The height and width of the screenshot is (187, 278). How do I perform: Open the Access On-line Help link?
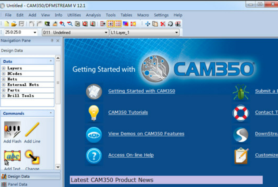[131, 155]
